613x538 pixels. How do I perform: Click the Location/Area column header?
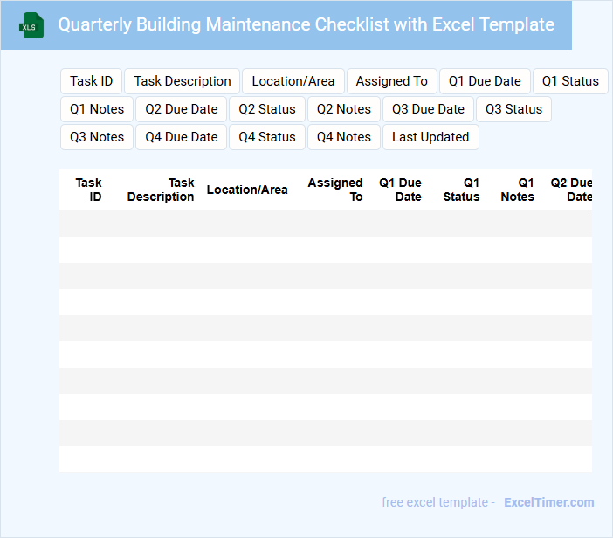pyautogui.click(x=247, y=190)
